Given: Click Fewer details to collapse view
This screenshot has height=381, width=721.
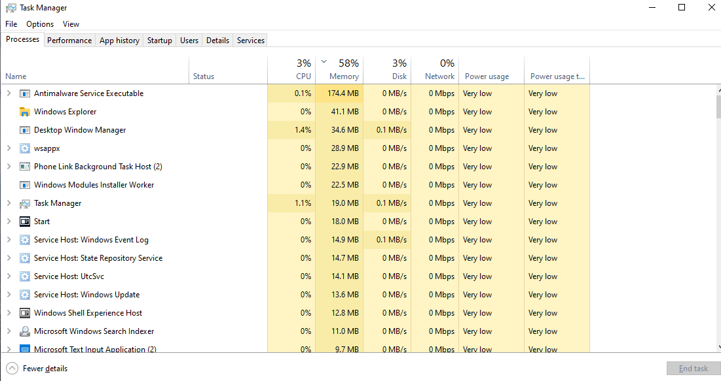Looking at the screenshot, I should tap(37, 369).
